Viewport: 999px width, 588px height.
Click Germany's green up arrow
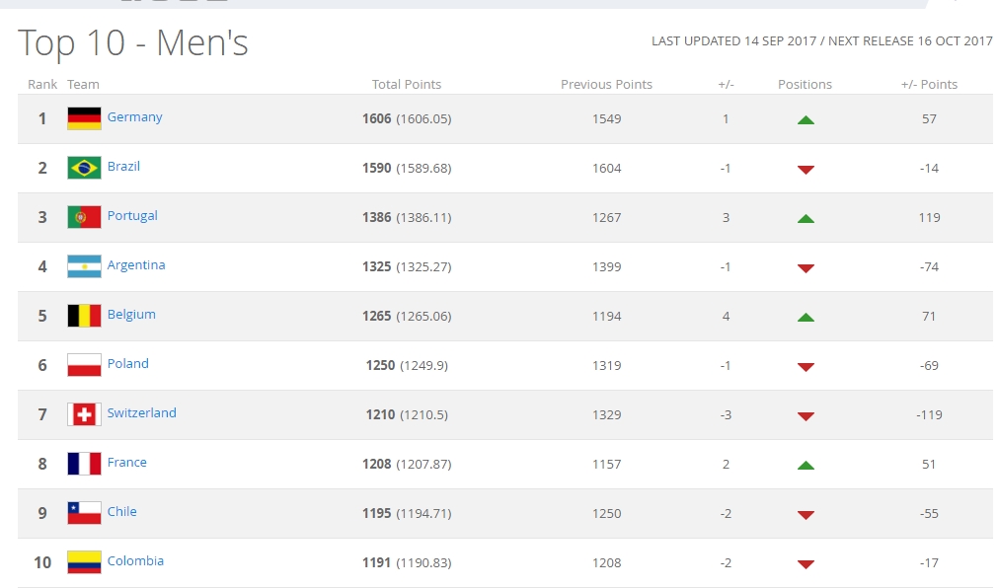(806, 120)
